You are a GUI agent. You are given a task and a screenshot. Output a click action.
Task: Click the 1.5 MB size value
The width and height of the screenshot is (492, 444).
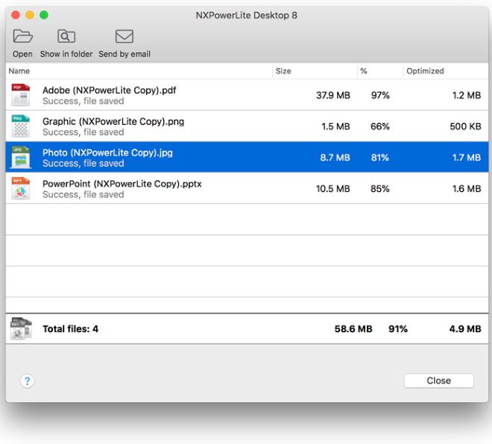click(335, 126)
